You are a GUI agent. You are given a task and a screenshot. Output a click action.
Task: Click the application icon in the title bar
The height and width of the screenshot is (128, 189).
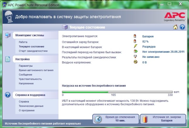(4, 5)
